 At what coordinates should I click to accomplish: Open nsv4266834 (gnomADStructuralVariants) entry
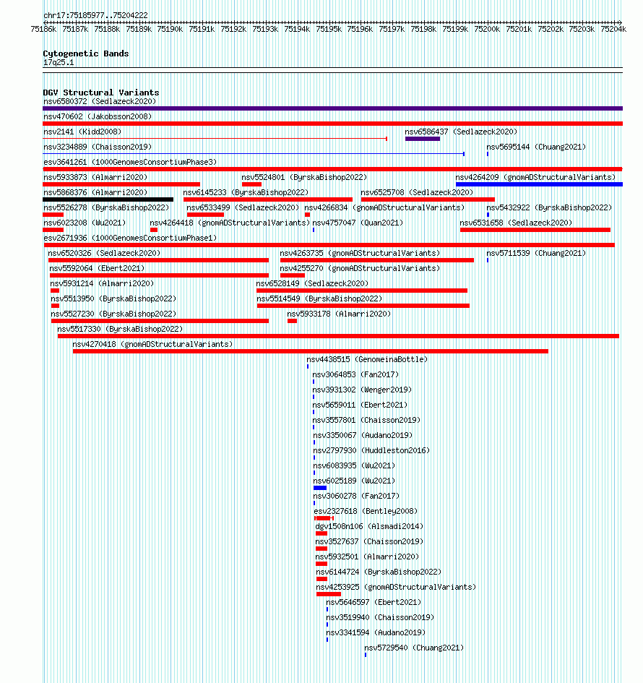click(x=384, y=207)
